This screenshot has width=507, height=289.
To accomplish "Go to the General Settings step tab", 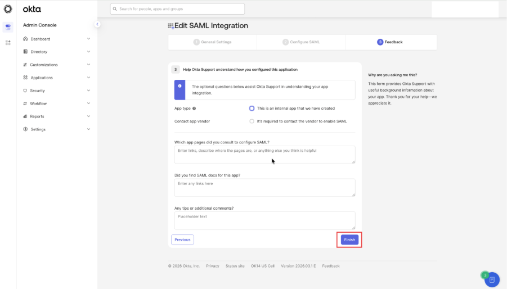I will [213, 42].
